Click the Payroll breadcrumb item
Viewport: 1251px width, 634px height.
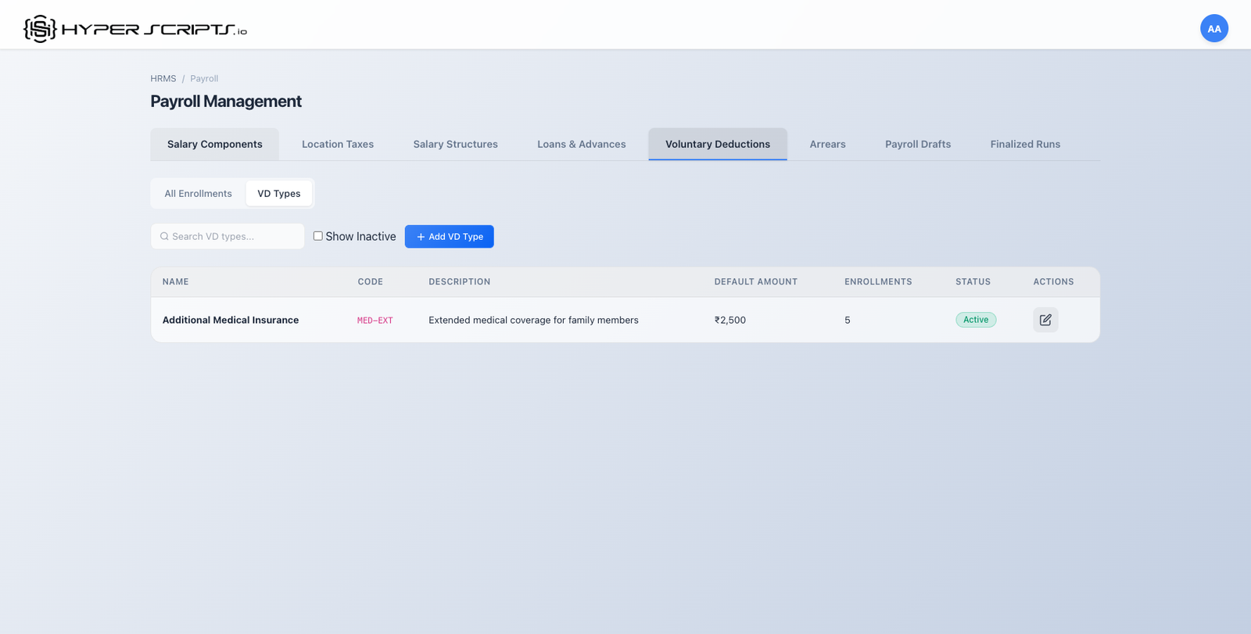pos(204,78)
